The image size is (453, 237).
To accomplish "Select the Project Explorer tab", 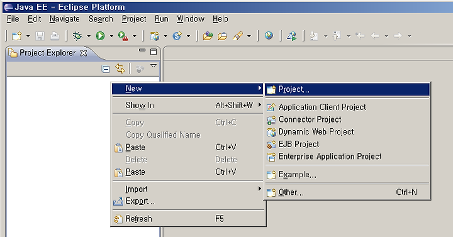I will click(47, 53).
